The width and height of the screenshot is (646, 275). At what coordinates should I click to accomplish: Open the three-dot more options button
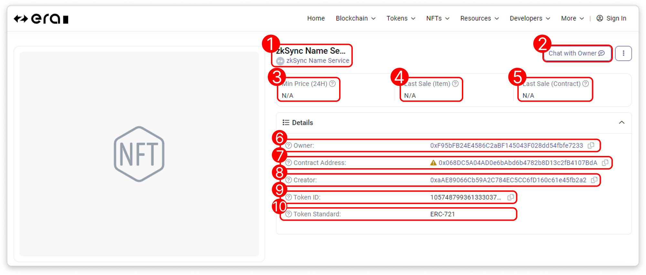pos(623,54)
